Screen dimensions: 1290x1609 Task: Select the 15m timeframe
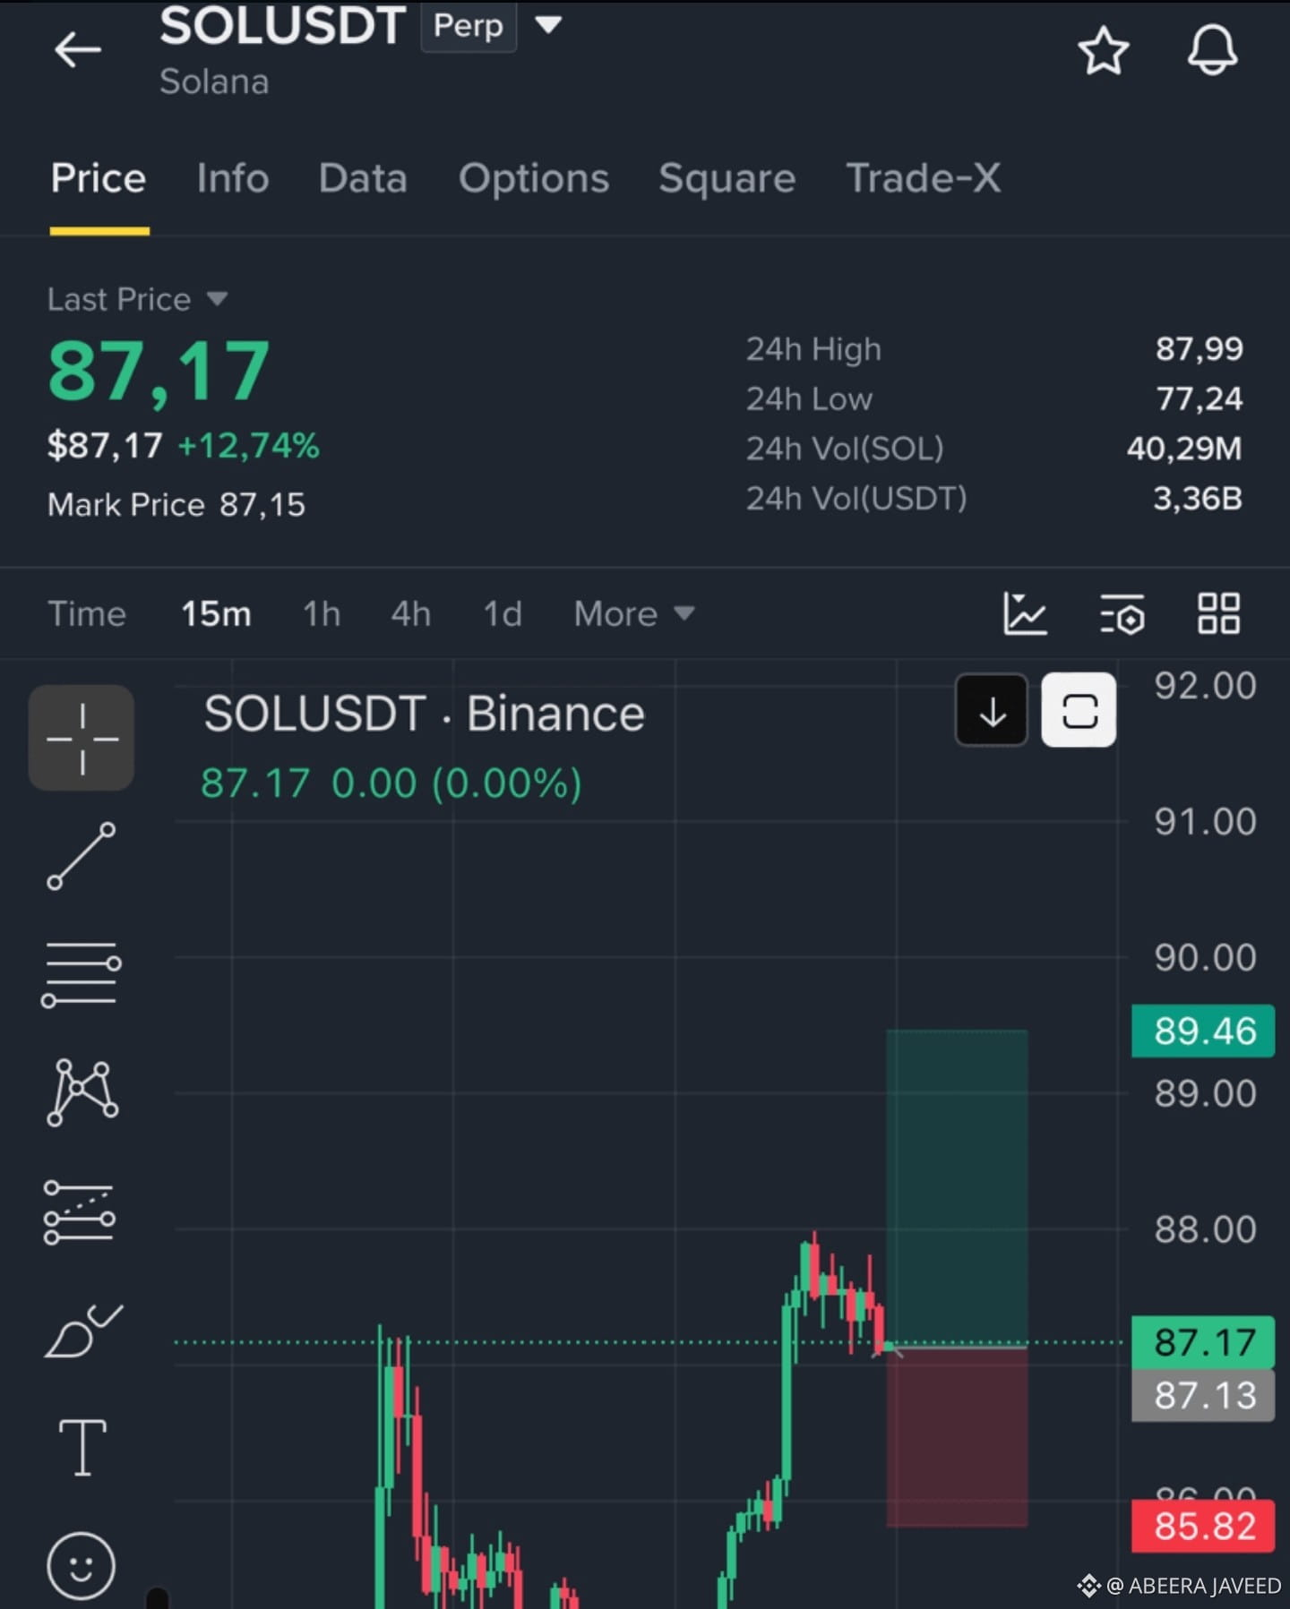point(216,614)
